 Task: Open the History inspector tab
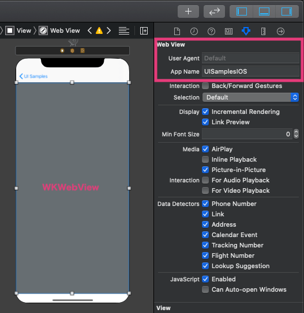194,31
